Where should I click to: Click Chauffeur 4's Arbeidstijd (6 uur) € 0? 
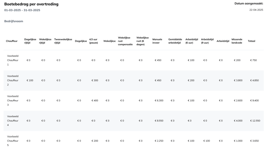[190, 121]
